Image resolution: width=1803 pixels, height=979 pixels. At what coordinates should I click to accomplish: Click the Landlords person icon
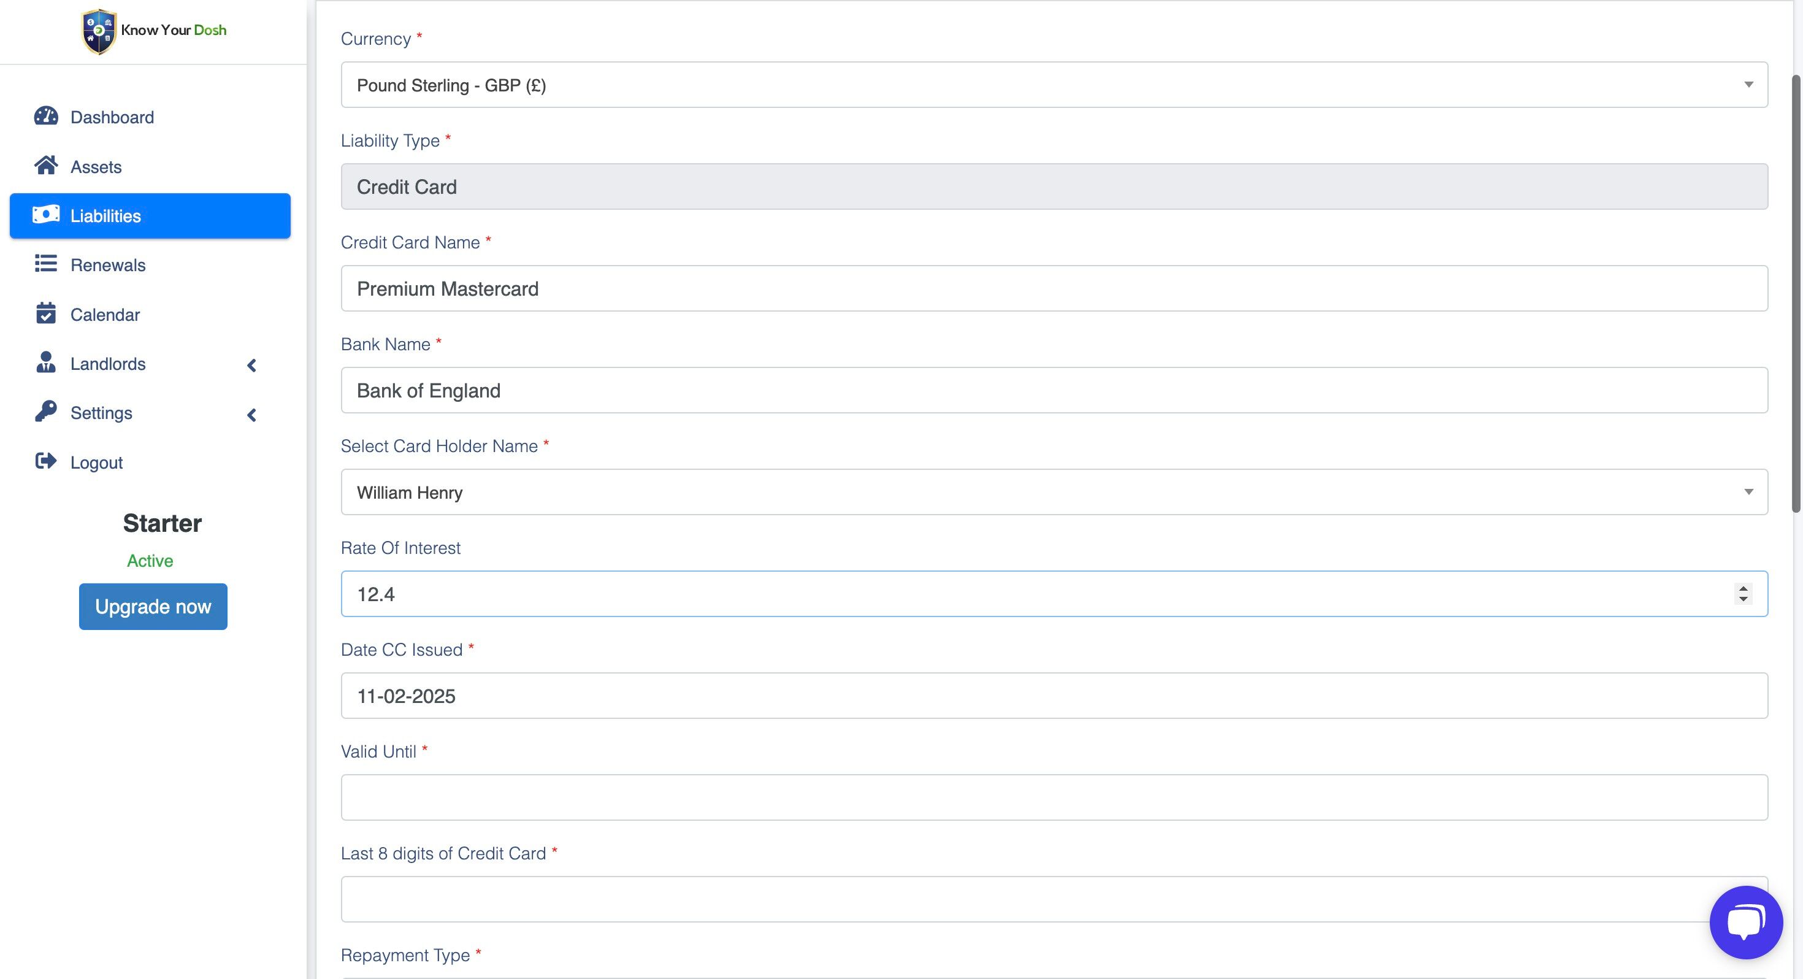(46, 363)
